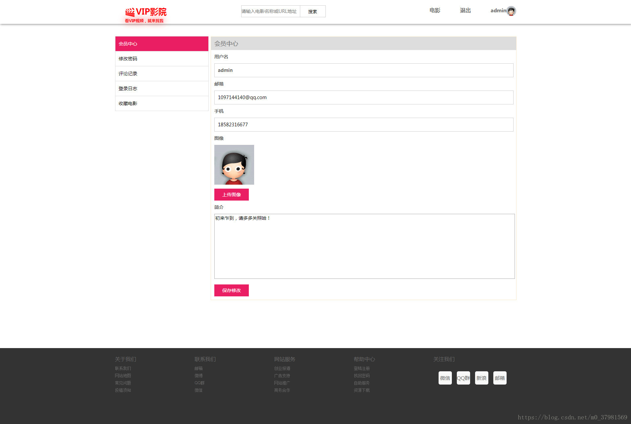
Task: Click the QQ群 square button under 关注我们
Action: pos(463,378)
